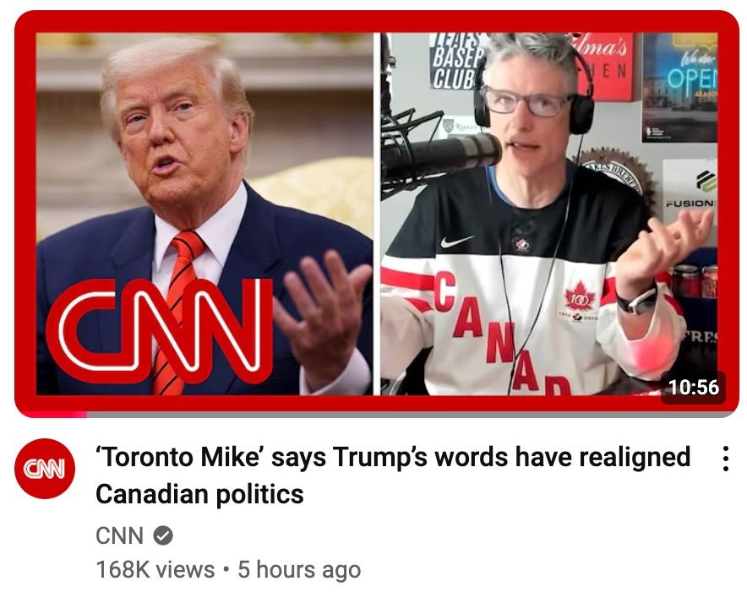Image resolution: width=747 pixels, height=603 pixels.
Task: Click the microphone shown in the thumbnail
Action: tap(441, 156)
